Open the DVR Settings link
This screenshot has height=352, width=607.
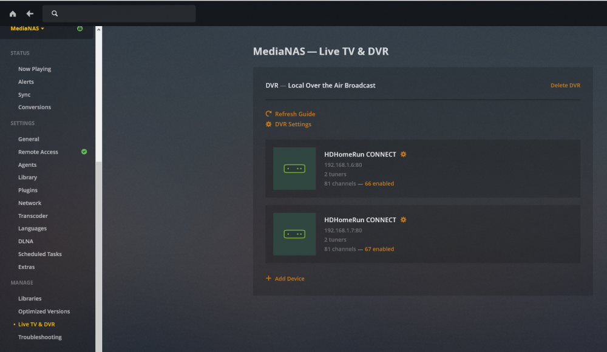pos(293,124)
